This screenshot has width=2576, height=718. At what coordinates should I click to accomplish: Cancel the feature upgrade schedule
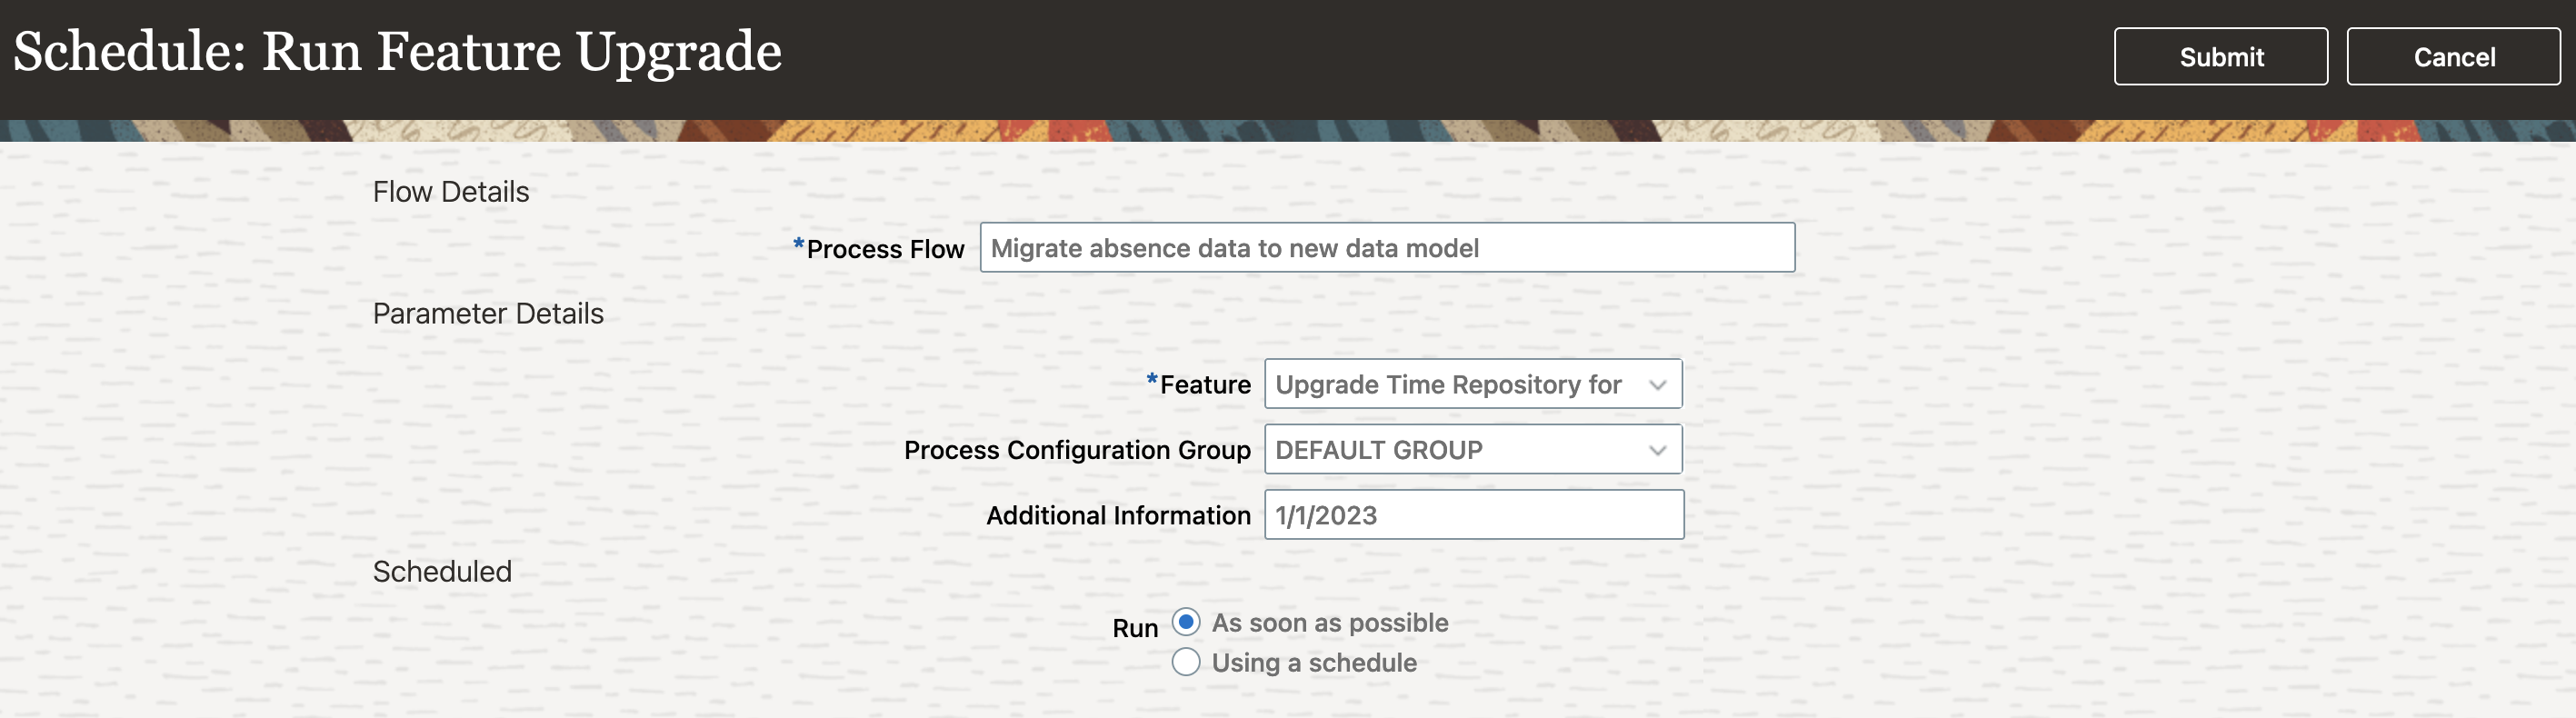(x=2453, y=57)
